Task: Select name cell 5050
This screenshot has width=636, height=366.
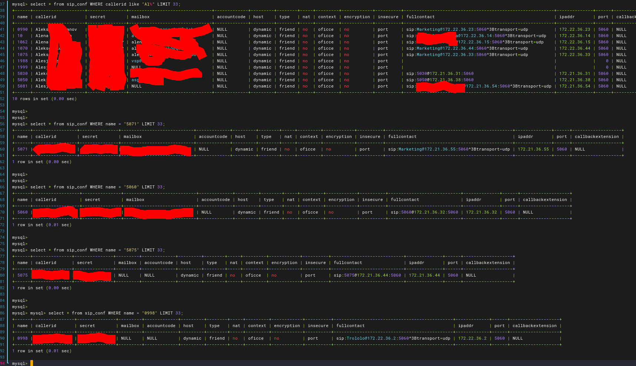Action: point(22,80)
